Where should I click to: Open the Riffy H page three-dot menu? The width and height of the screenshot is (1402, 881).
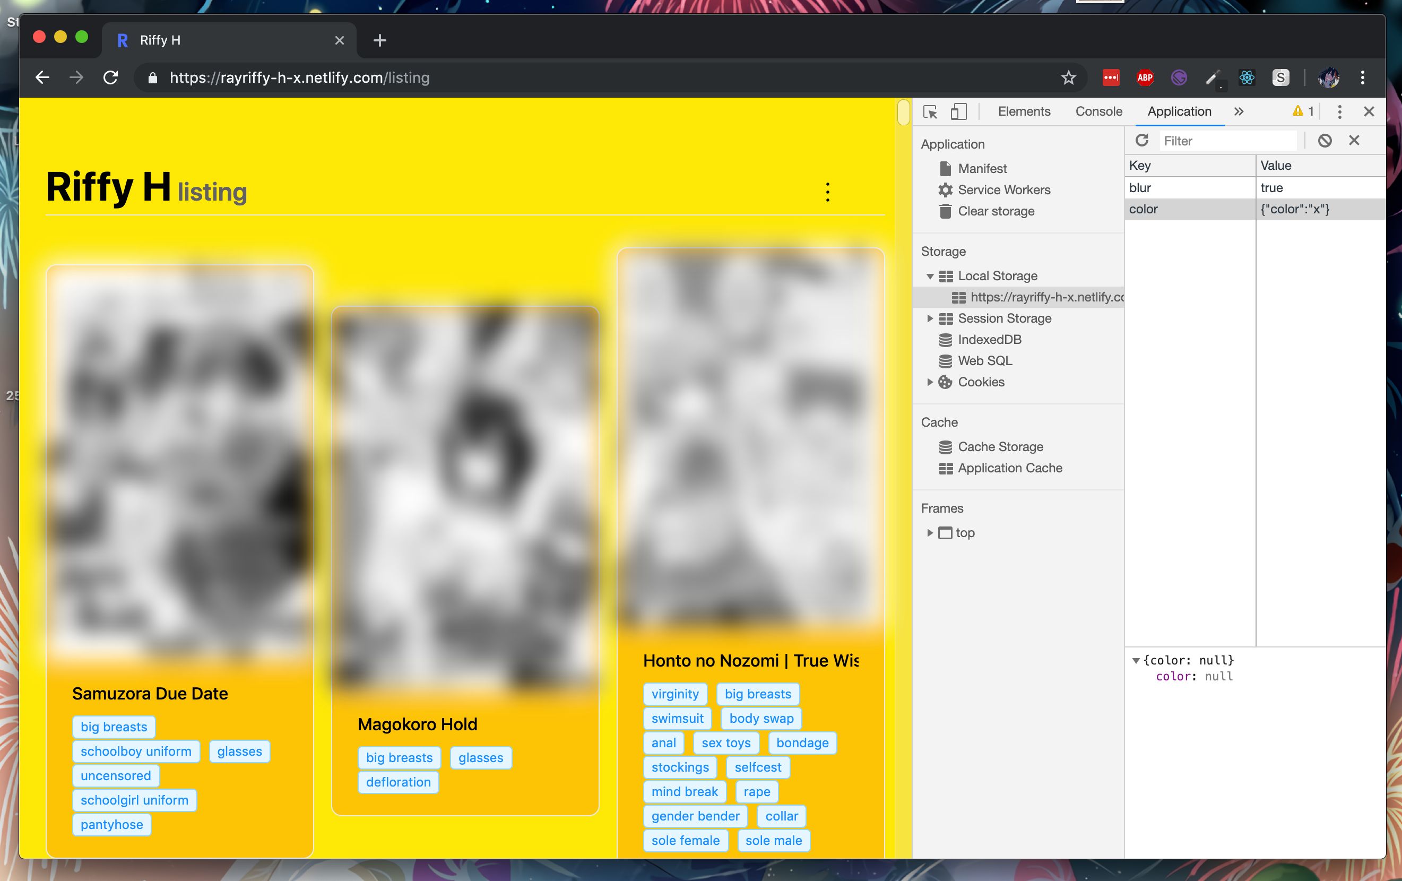click(x=827, y=192)
